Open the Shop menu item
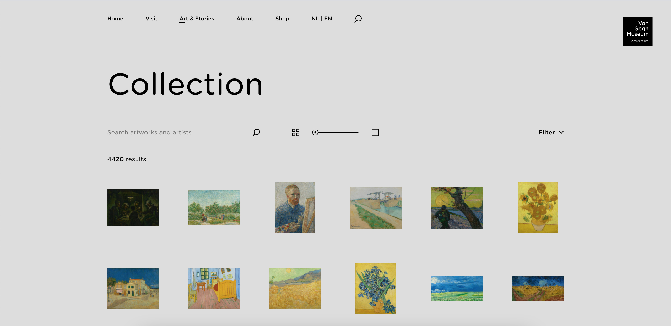Screen dimensions: 671x326 [x=282, y=19]
